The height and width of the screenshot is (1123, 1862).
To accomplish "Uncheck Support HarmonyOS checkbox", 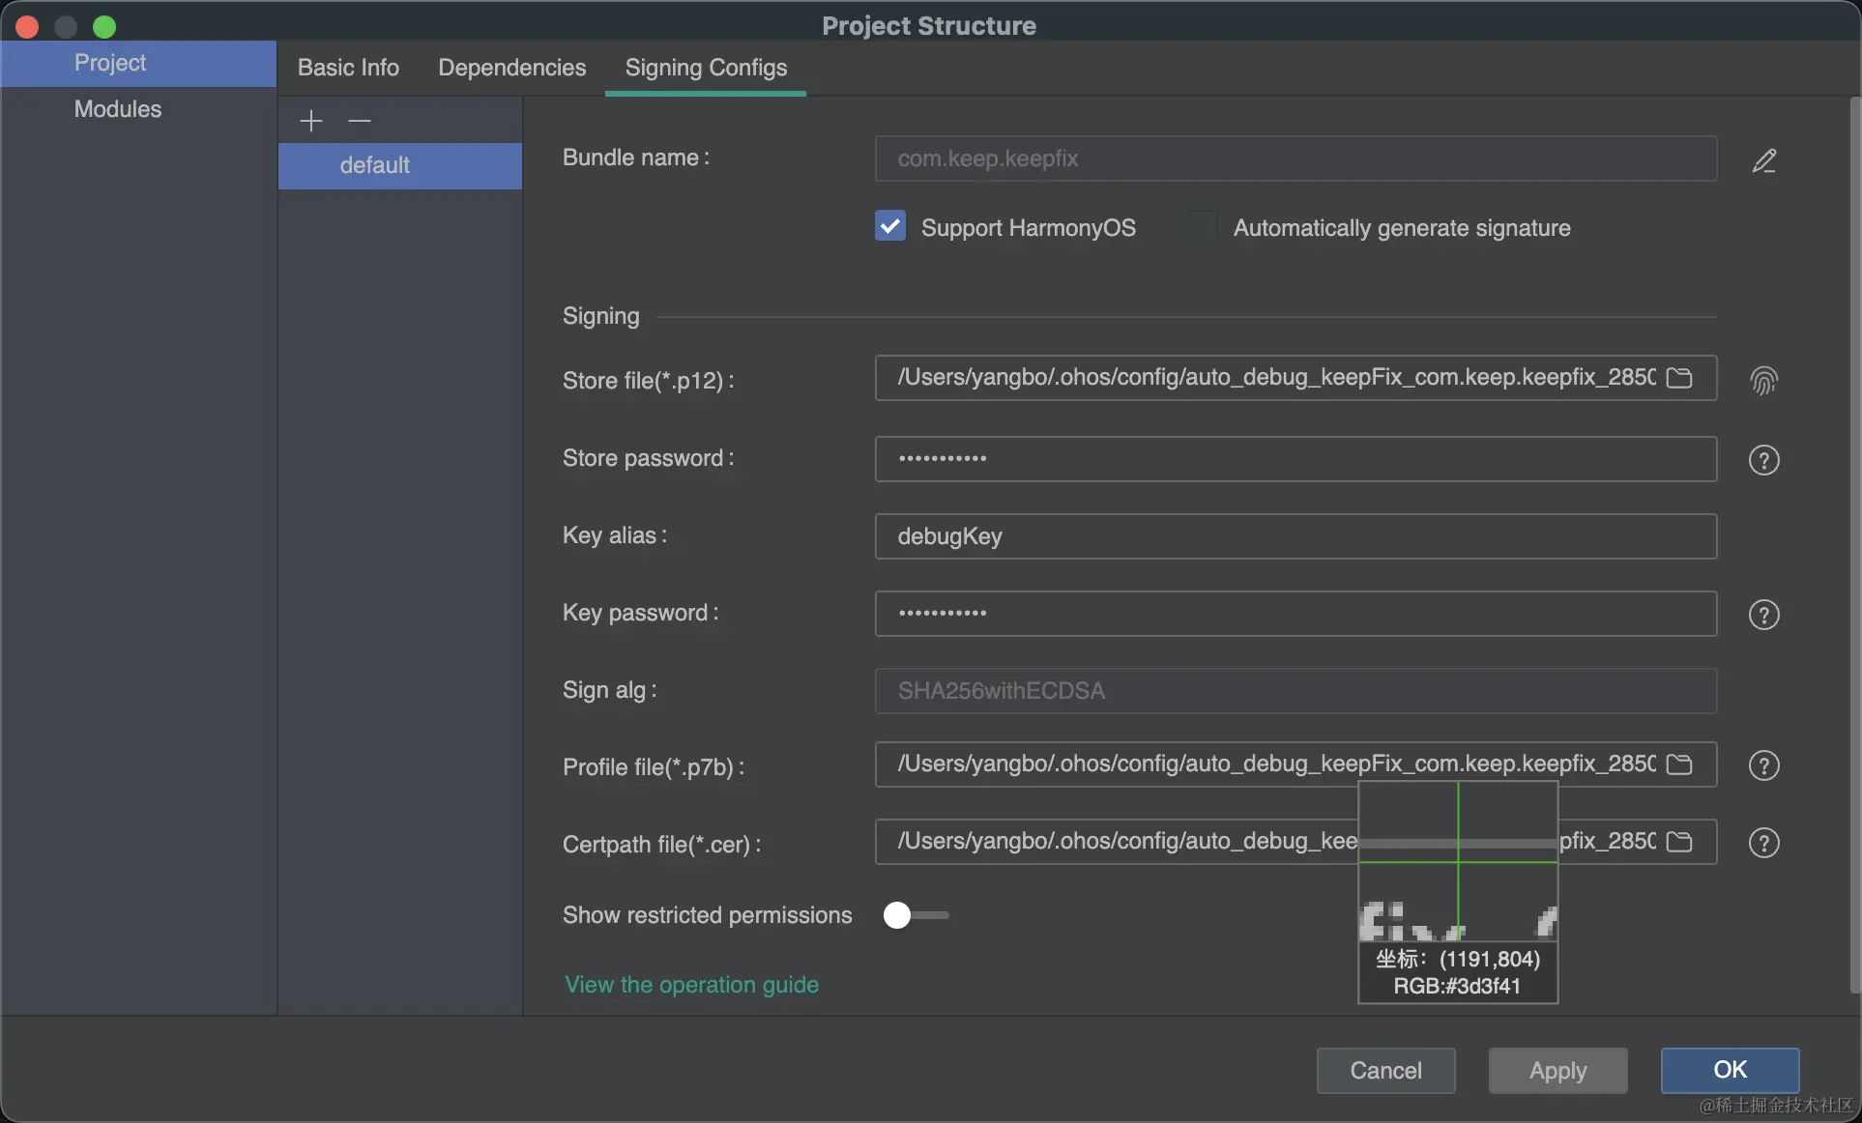I will [890, 226].
